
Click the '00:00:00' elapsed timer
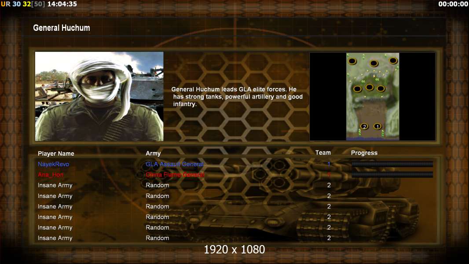pyautogui.click(x=453, y=4)
